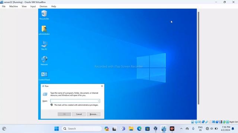
Task: Open the Help menu
Action: [54, 6]
